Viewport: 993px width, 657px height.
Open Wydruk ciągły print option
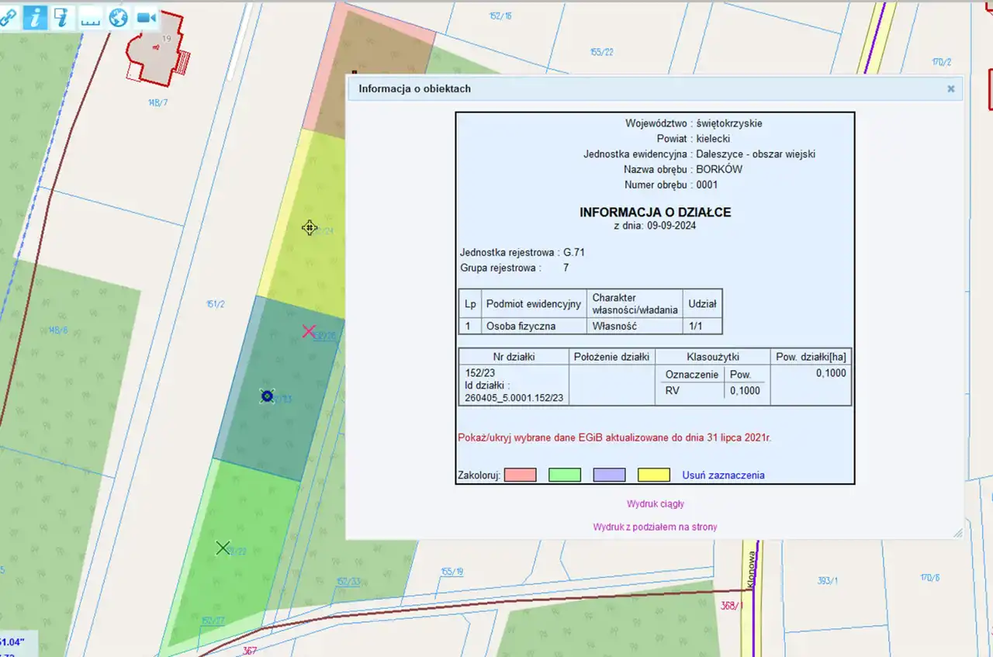pos(655,503)
